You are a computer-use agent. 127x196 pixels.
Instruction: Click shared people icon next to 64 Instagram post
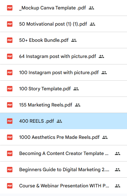click(101, 57)
